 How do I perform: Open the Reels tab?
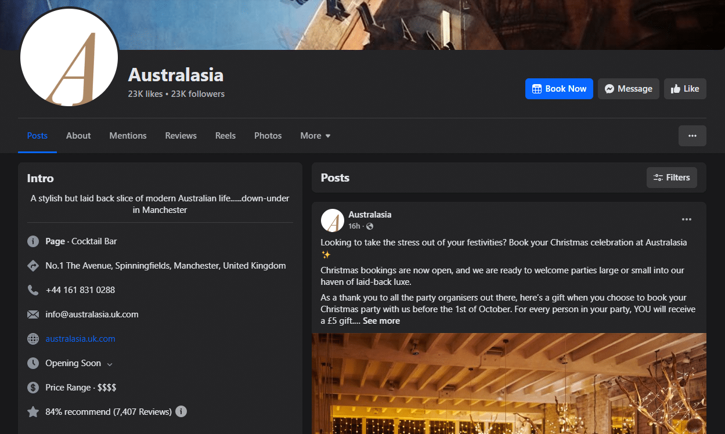(x=225, y=136)
